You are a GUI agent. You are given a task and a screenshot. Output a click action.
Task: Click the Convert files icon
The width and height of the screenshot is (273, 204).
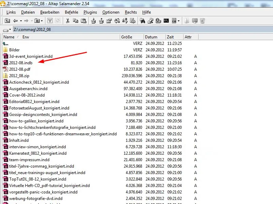tap(117, 21)
